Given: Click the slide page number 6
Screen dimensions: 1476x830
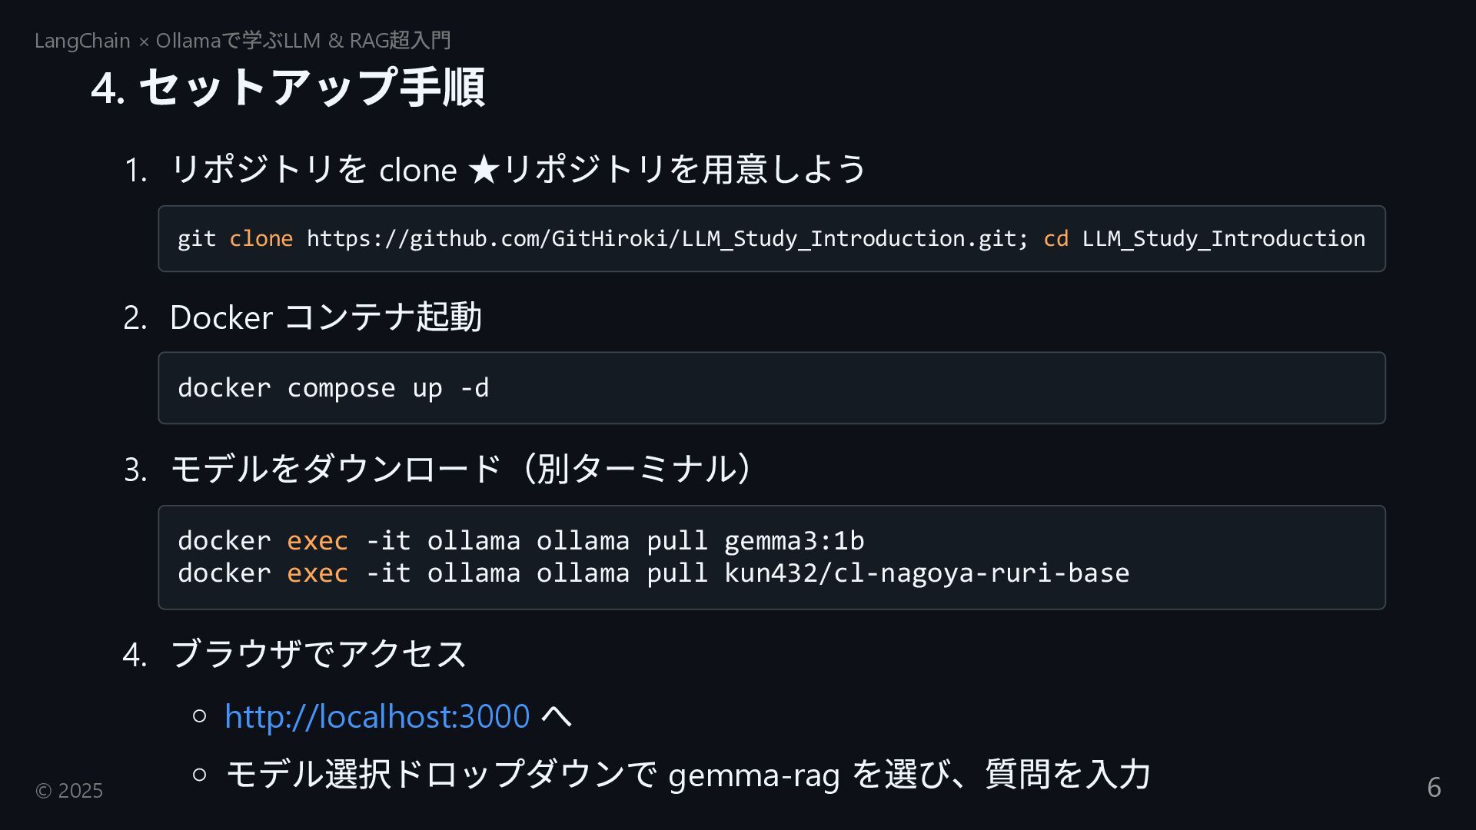Looking at the screenshot, I should coord(1434,788).
